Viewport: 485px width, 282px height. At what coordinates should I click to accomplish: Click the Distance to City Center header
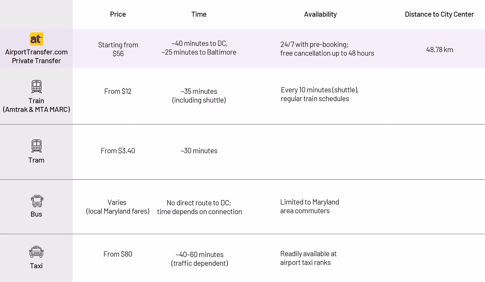pos(439,14)
